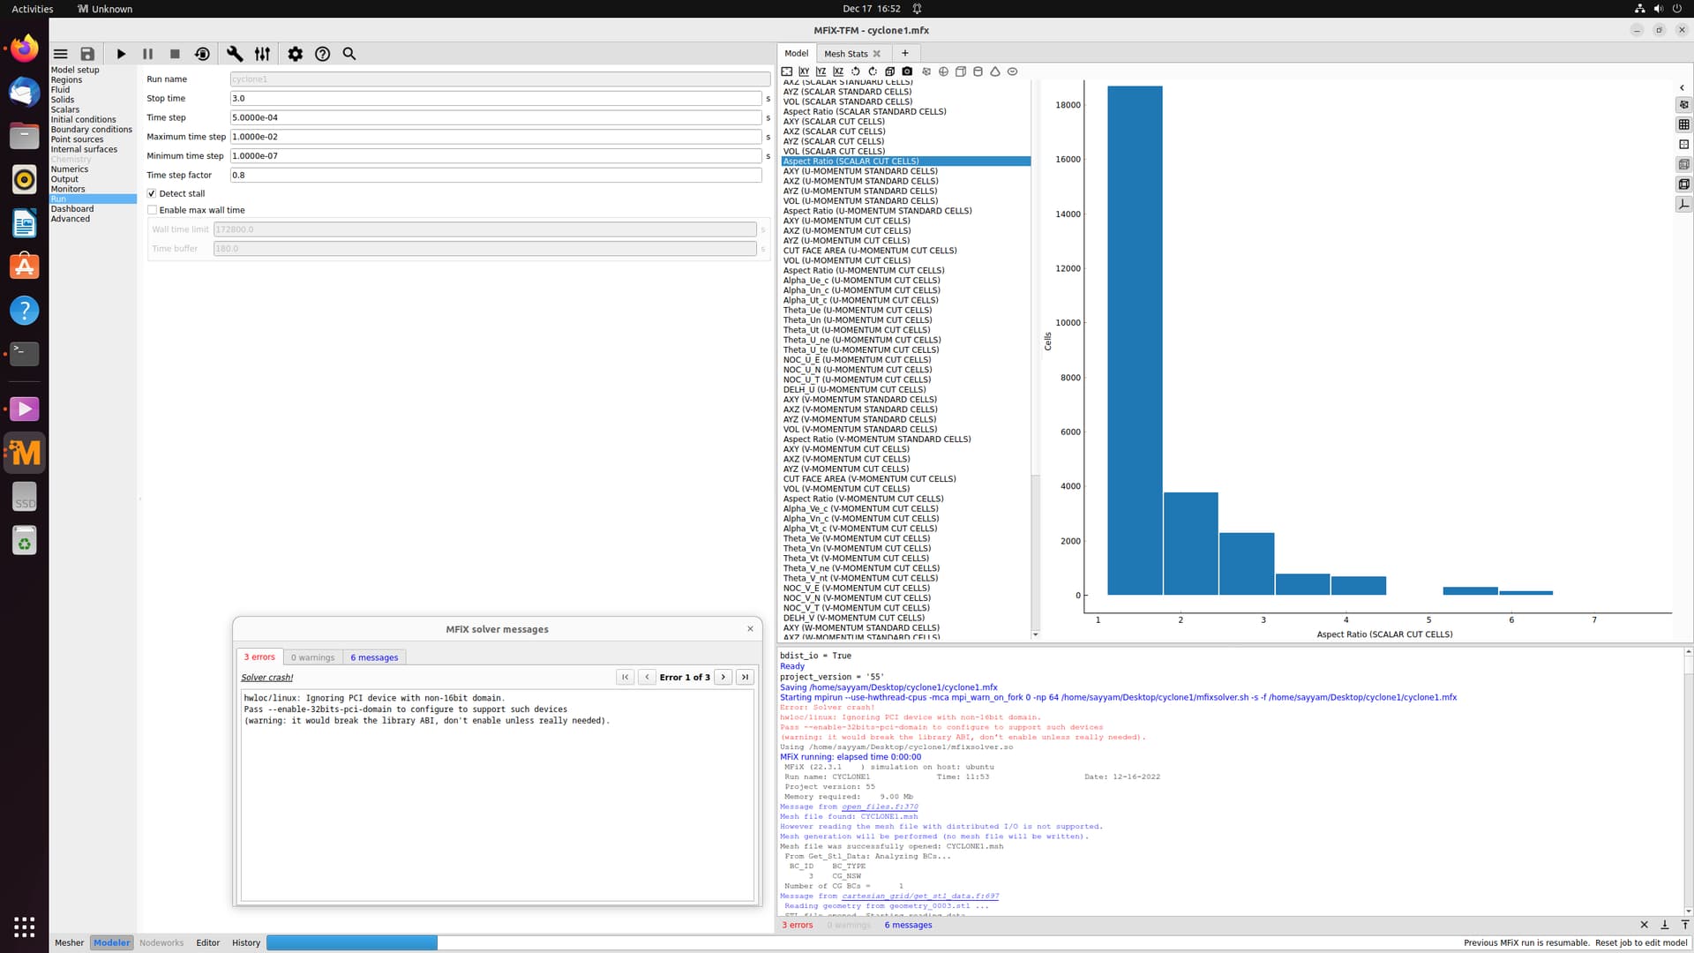Expand the collapsed right side panel arrow
1694x953 pixels.
tap(1682, 87)
